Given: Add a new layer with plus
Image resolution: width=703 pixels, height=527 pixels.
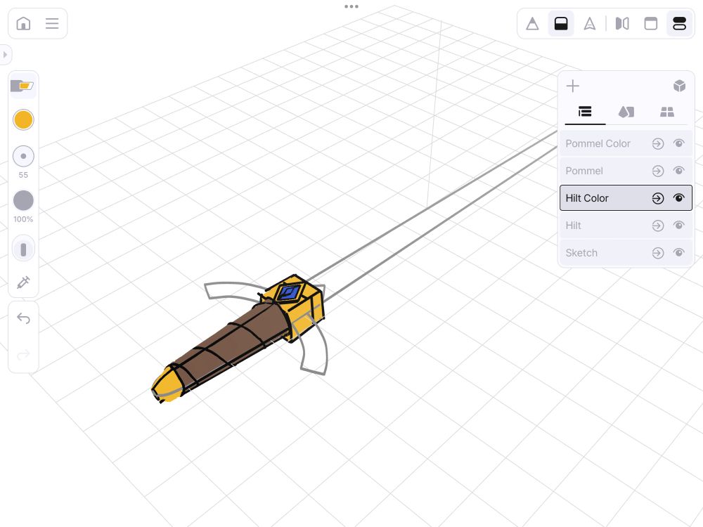Looking at the screenshot, I should click(x=572, y=86).
